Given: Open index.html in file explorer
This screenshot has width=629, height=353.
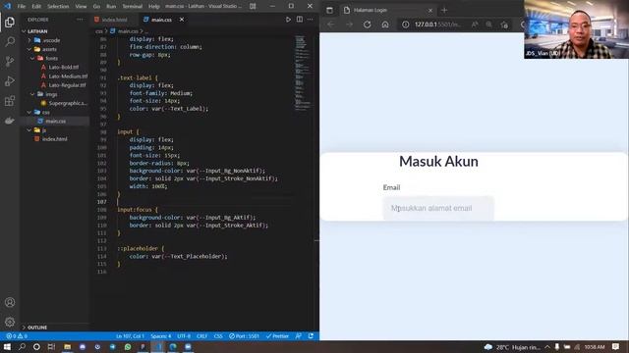Looking at the screenshot, I should coord(55,139).
